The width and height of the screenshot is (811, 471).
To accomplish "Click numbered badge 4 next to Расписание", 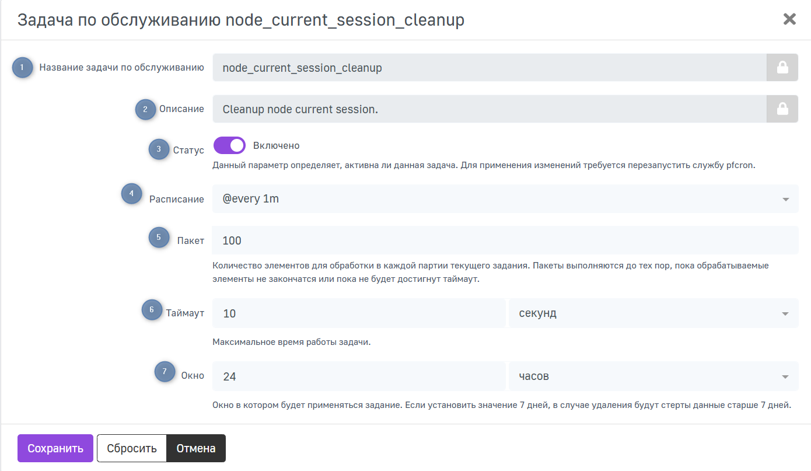I will click(131, 193).
